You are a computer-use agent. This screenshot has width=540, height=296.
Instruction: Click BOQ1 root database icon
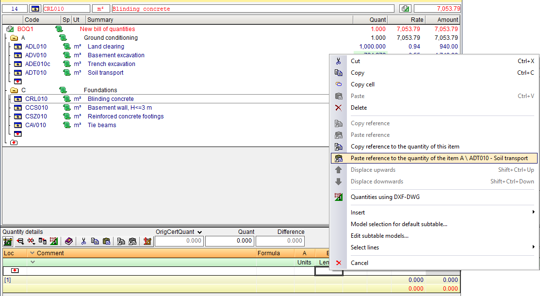(x=10, y=29)
